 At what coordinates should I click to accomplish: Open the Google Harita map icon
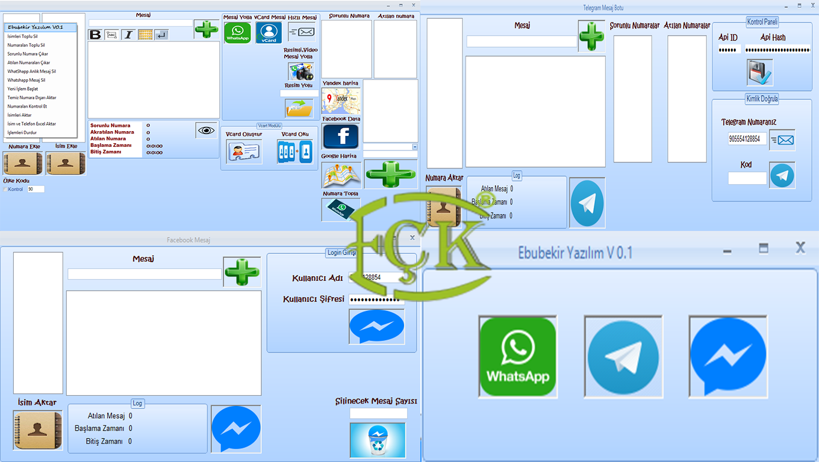coord(341,175)
